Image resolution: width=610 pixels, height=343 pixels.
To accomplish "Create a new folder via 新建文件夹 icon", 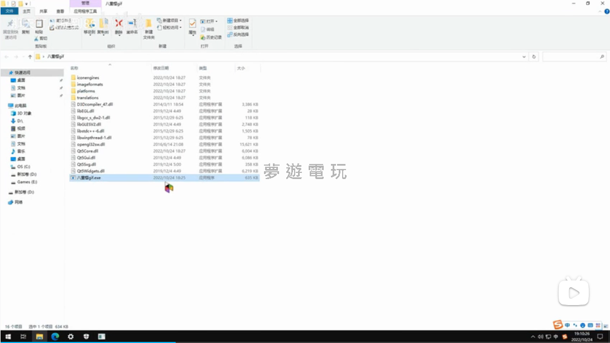I will (x=148, y=27).
